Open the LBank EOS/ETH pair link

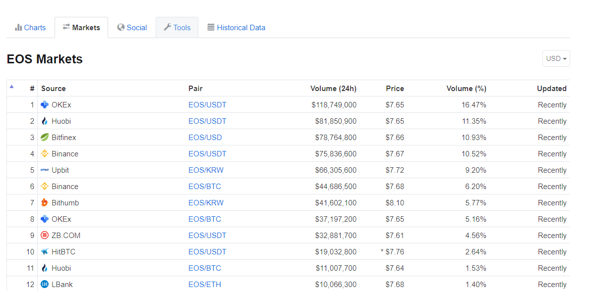(205, 285)
